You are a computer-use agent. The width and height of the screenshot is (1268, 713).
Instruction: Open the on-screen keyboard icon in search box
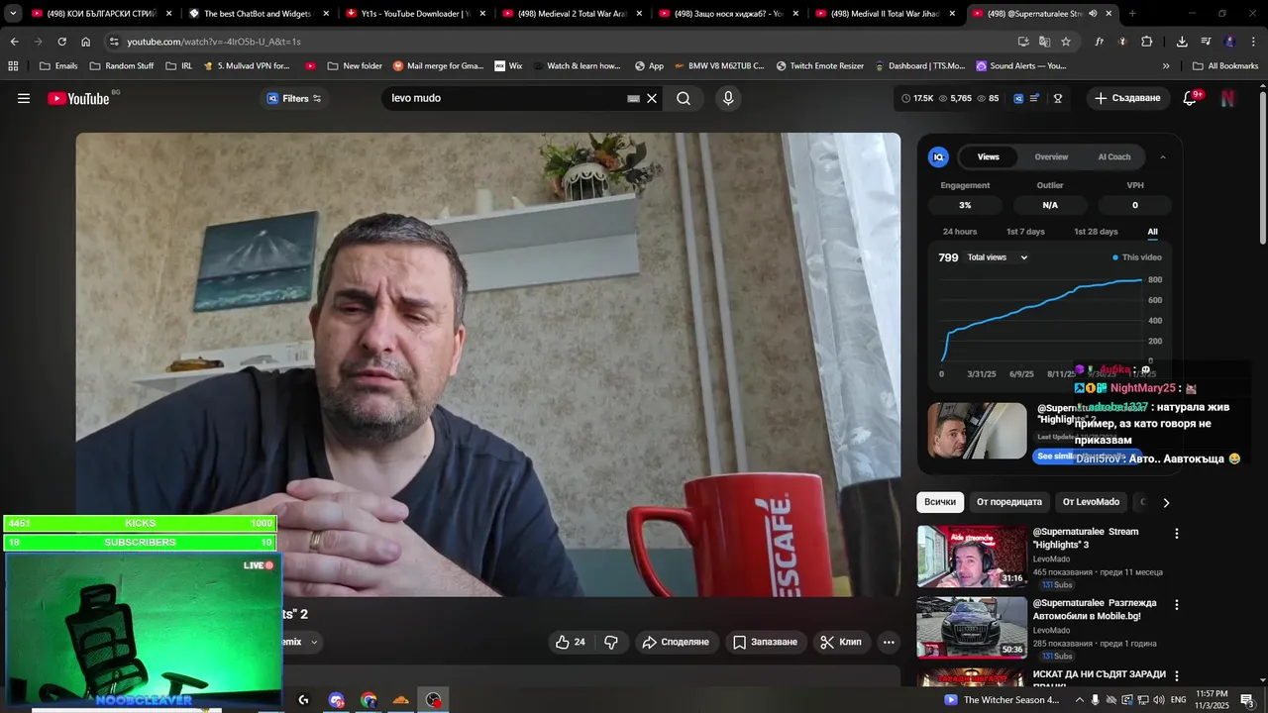click(634, 98)
